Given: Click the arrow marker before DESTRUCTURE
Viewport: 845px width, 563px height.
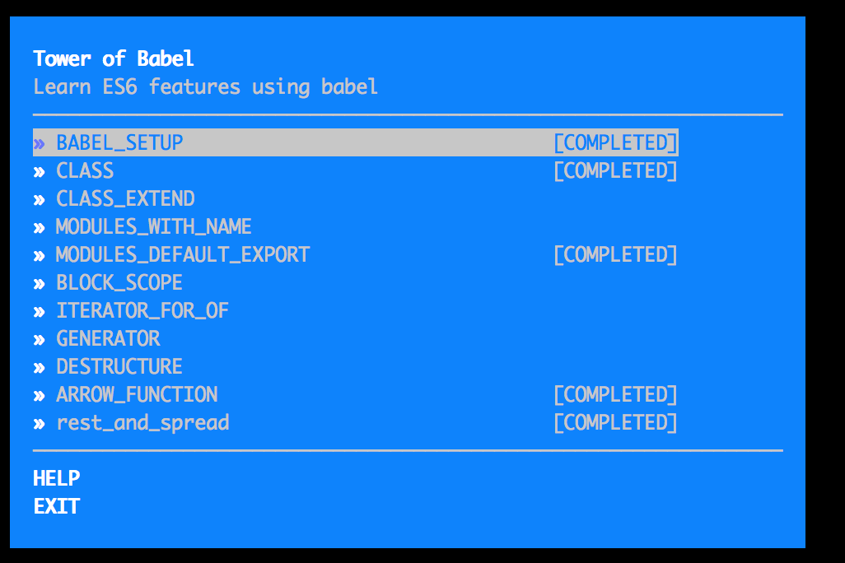Looking at the screenshot, I should [39, 367].
